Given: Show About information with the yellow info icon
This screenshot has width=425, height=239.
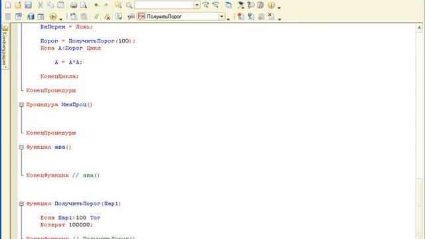Looking at the screenshot, I should point(271,5).
